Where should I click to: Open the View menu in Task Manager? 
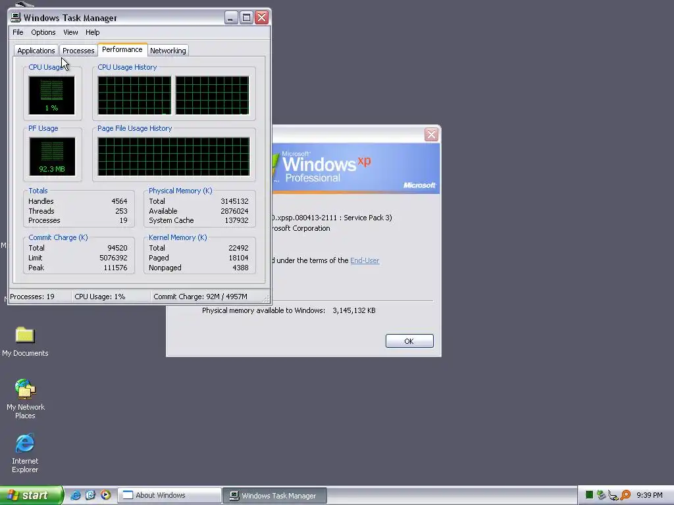[70, 32]
